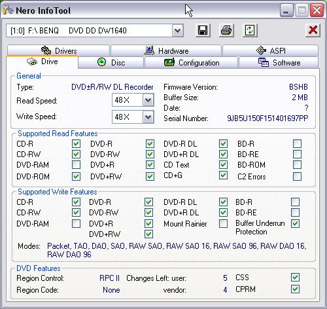The image size is (327, 309).
Task: Toggle the CSS checkbox
Action: click(296, 278)
